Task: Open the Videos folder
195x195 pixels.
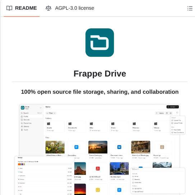Action: point(161,127)
